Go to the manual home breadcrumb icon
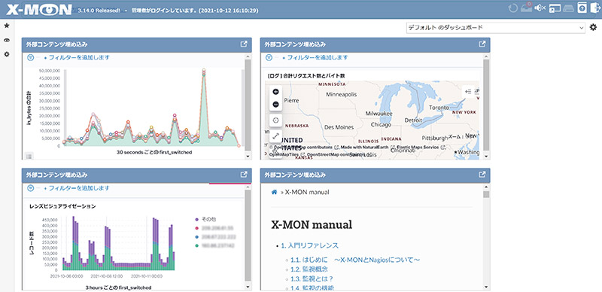 point(274,192)
